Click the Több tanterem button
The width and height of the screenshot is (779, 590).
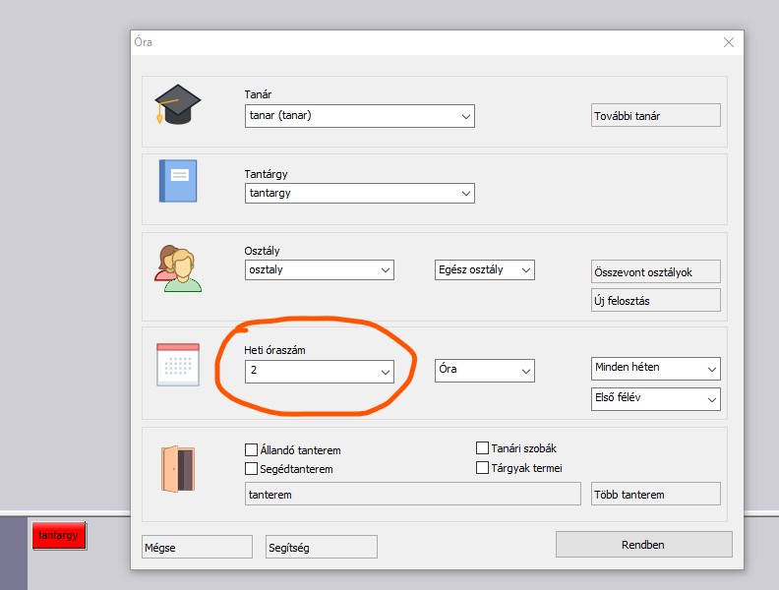(x=656, y=494)
